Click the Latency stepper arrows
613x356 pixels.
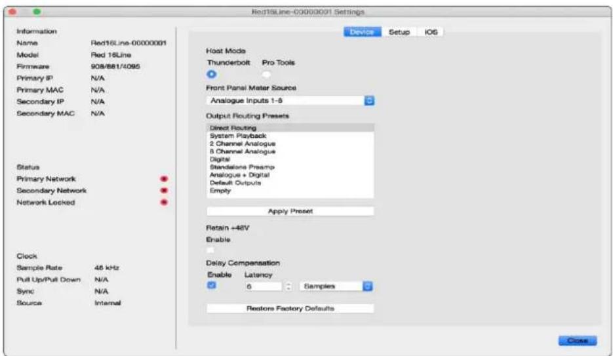tap(288, 287)
